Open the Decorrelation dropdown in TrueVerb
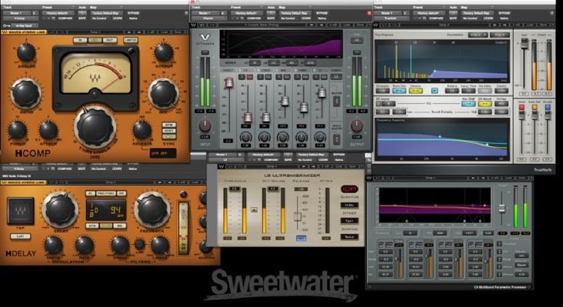The image size is (563, 307). (x=478, y=35)
